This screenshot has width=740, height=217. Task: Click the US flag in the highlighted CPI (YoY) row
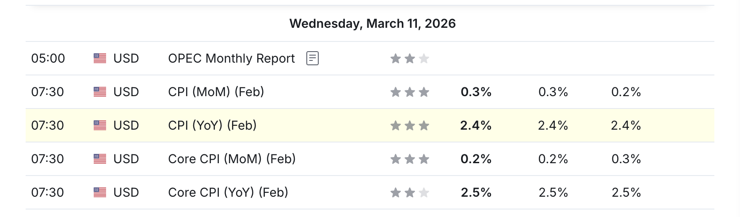[100, 125]
